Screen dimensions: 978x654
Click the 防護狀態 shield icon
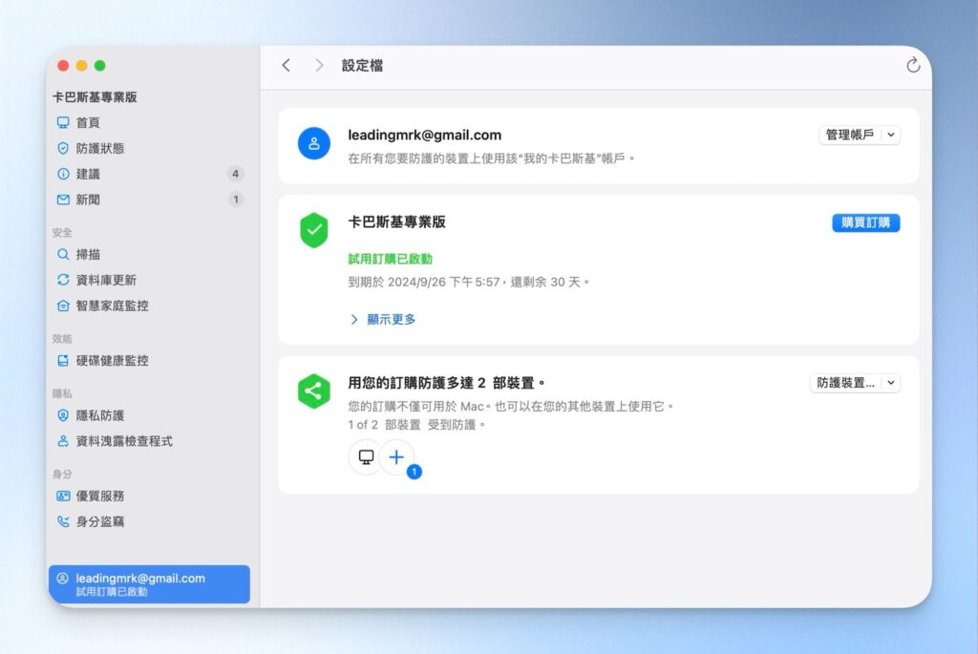click(63, 148)
